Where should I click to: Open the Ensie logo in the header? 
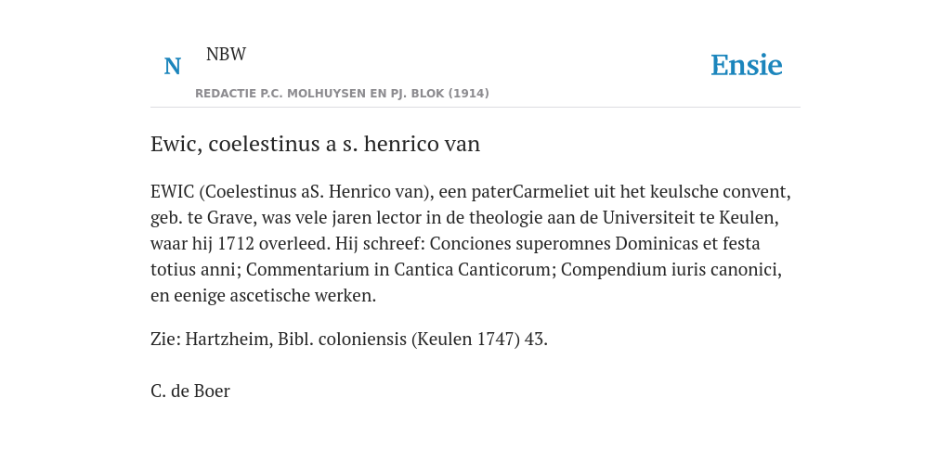point(746,66)
